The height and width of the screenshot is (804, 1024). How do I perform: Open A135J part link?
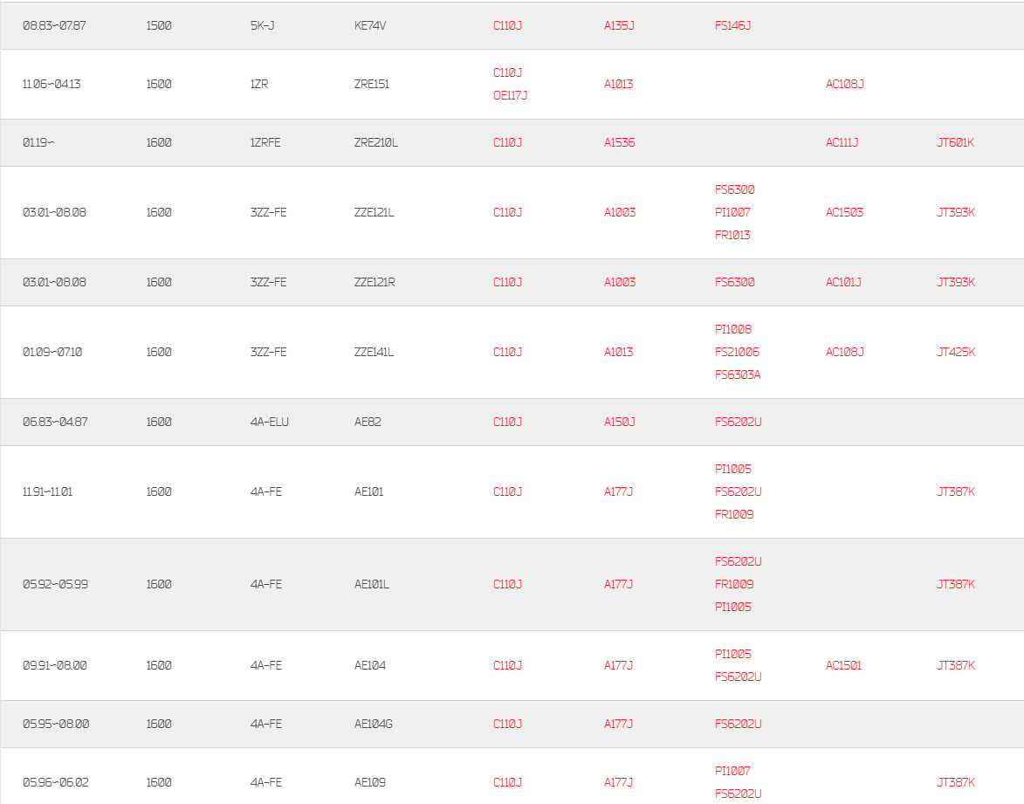tap(619, 25)
